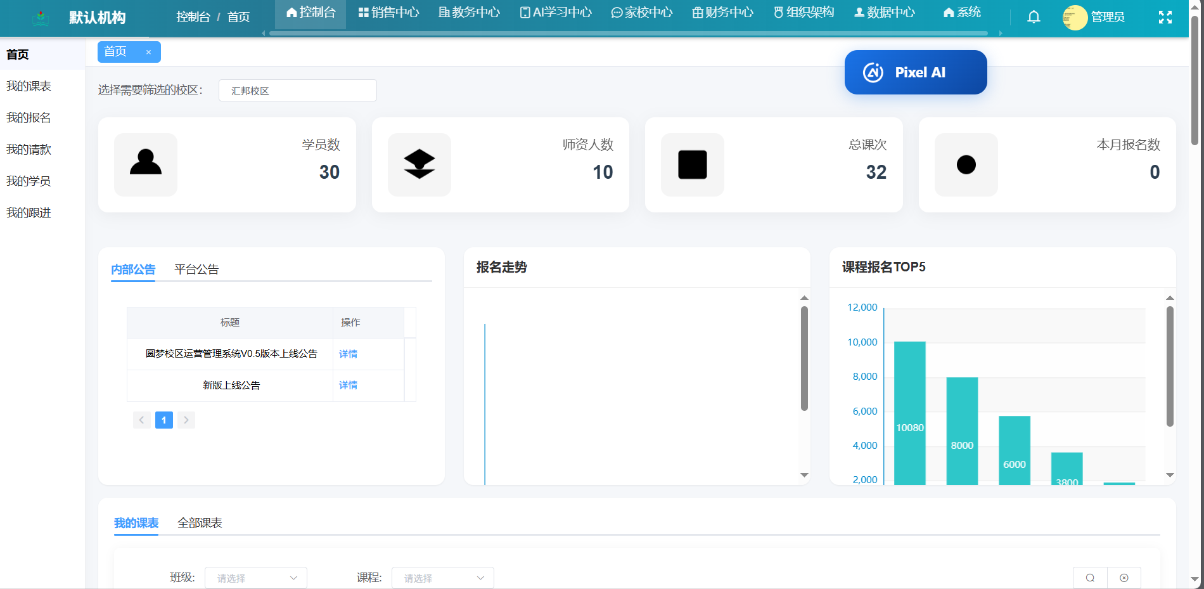Open the campus filter 汇邦校区 selector
Viewport: 1204px width, 589px height.
click(x=297, y=91)
